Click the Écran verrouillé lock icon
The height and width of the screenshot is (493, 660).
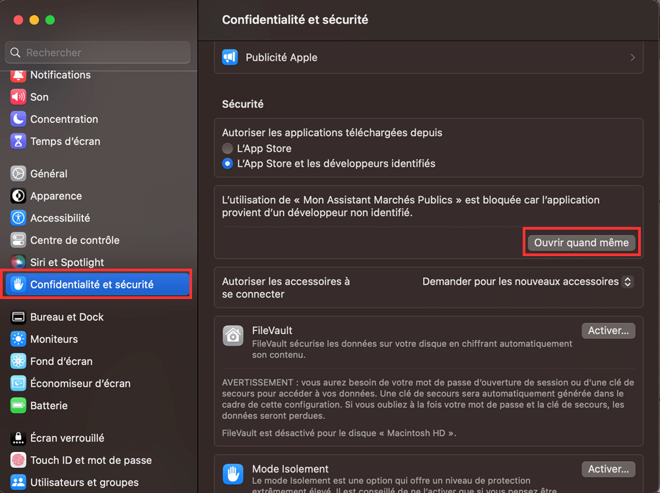point(18,438)
